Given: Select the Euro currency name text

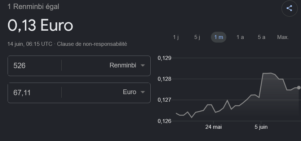Looking at the screenshot, I should (x=129, y=92).
